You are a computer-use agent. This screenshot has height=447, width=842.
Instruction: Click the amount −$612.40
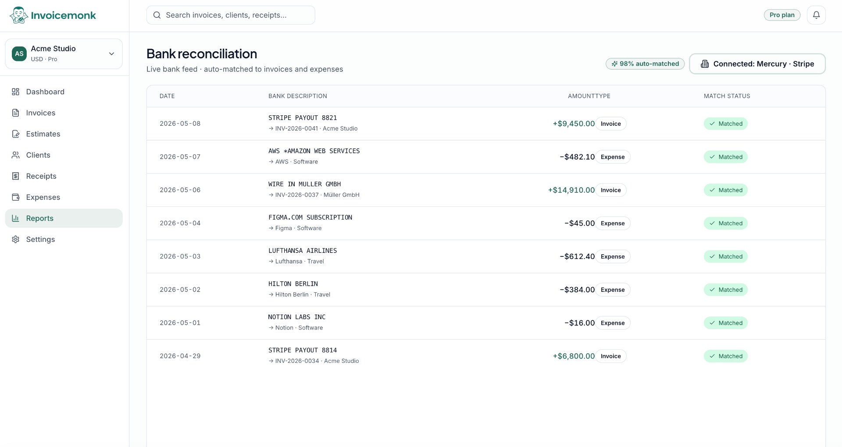coord(577,256)
